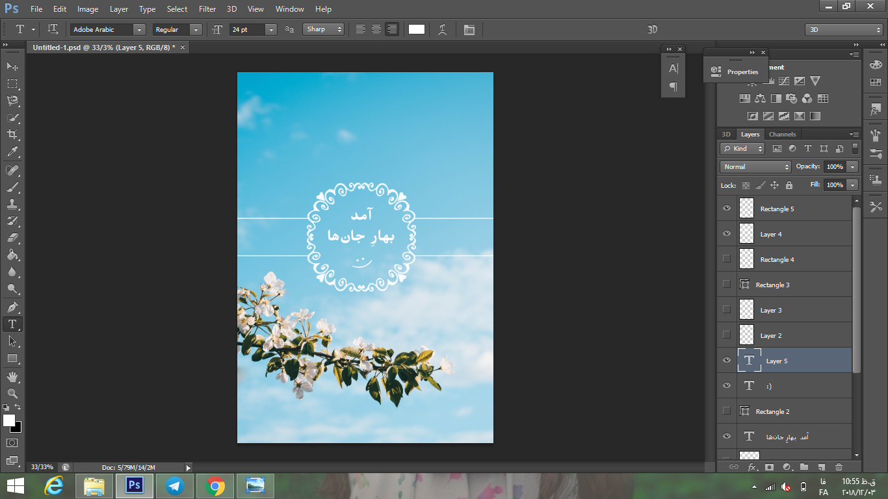
Task: Add a Color Balance adjustment
Action: coord(760,98)
